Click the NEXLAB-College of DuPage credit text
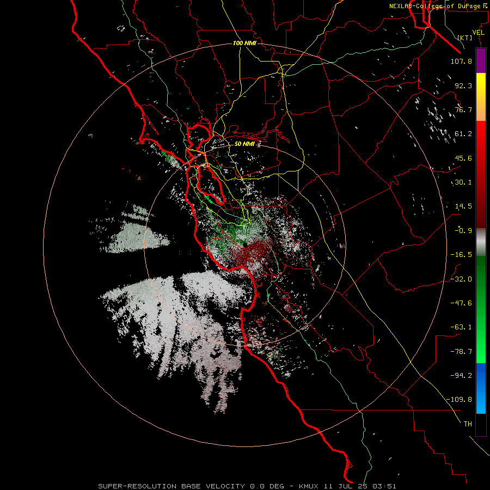This screenshot has width=490, height=490. click(438, 6)
